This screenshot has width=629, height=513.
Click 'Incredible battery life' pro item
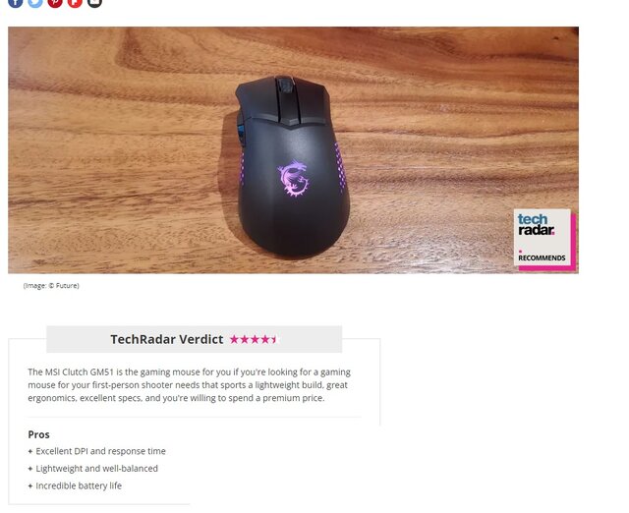pos(79,485)
